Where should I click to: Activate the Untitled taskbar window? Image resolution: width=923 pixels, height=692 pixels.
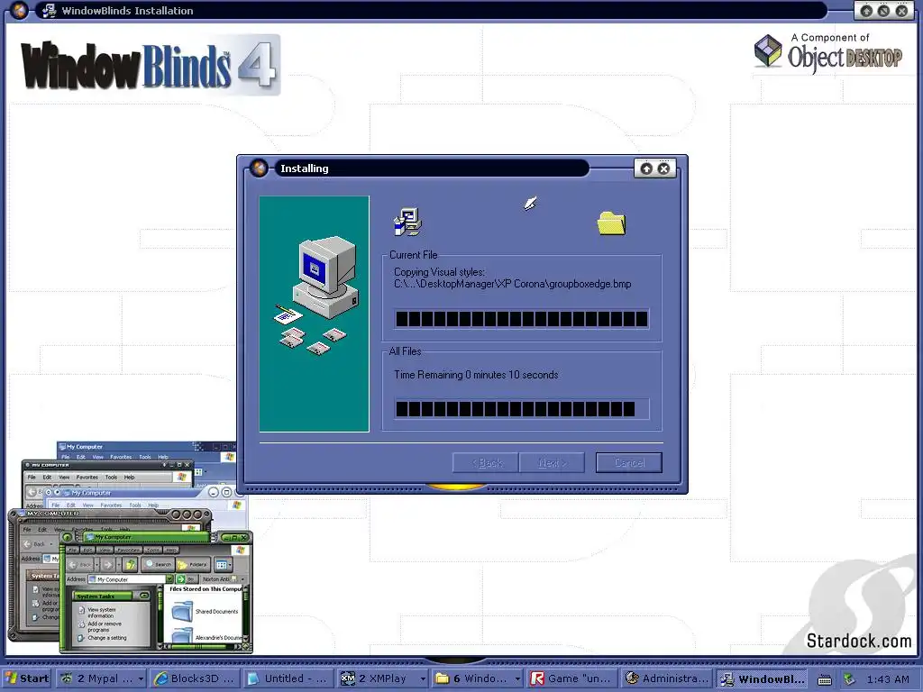pos(288,678)
